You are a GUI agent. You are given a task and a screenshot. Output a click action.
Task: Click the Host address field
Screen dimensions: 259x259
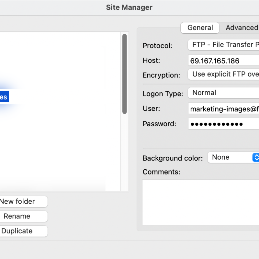pyautogui.click(x=223, y=61)
